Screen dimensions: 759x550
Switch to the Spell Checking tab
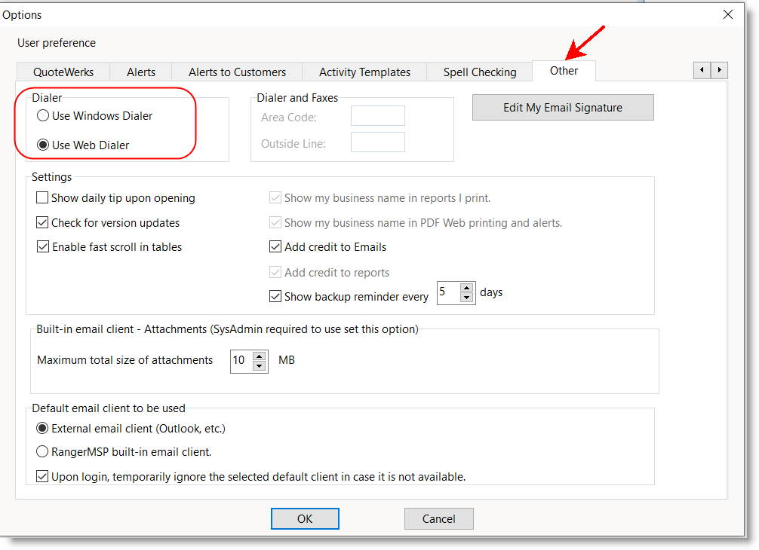pyautogui.click(x=480, y=72)
